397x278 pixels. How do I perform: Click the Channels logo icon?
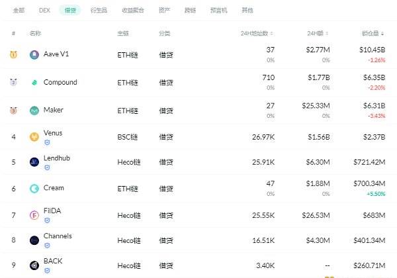34,240
